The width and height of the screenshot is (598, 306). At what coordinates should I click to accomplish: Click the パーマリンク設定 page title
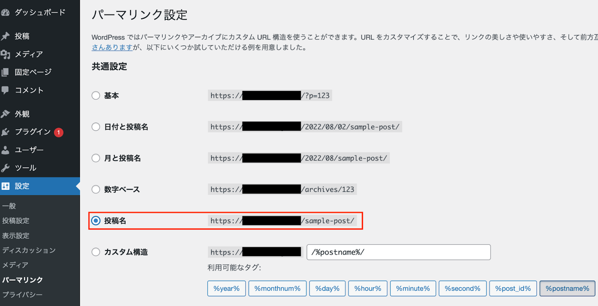(x=139, y=15)
